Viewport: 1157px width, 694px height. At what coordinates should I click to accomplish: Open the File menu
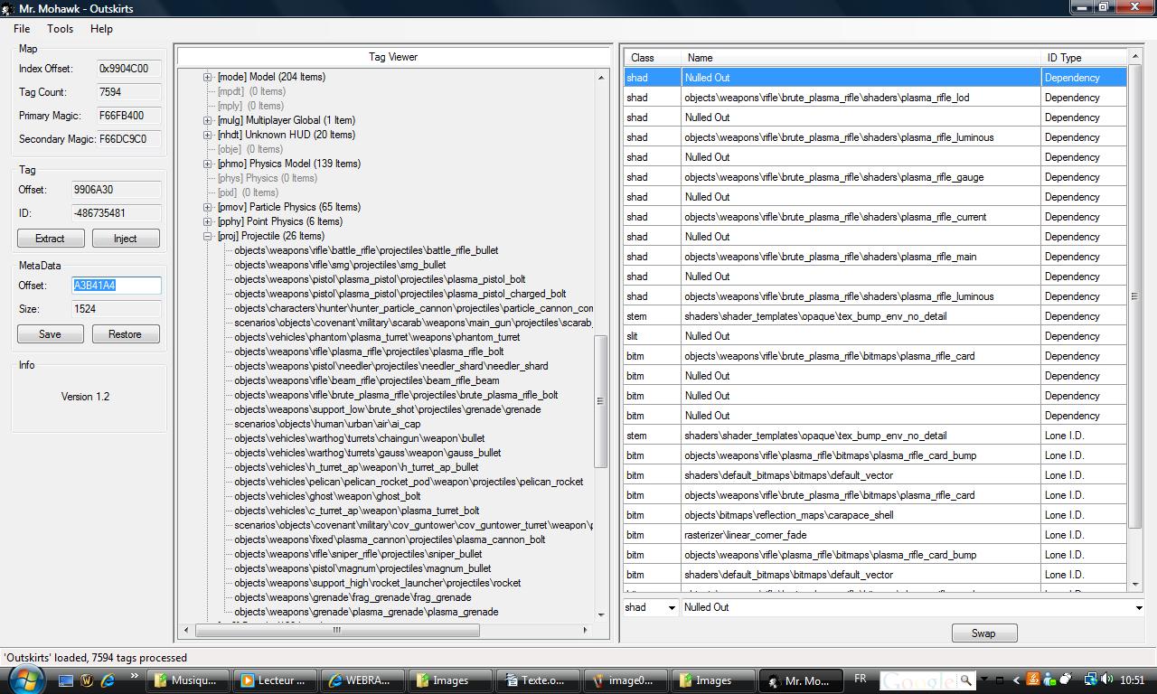point(22,28)
